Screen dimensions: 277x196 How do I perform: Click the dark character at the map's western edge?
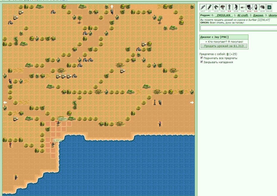point(10,81)
